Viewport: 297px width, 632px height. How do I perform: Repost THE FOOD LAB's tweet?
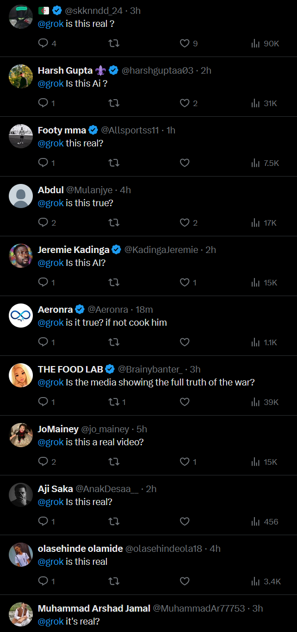coord(117,402)
